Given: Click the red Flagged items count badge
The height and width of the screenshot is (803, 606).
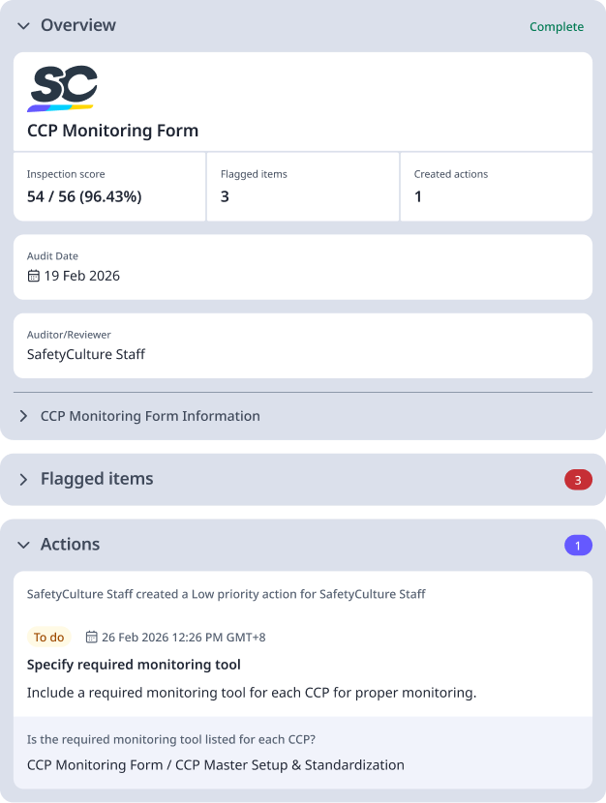Looking at the screenshot, I should (578, 479).
